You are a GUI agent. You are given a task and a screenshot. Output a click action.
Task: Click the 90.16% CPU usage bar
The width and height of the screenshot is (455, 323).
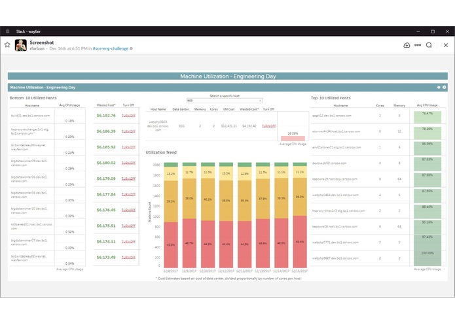tap(428, 227)
